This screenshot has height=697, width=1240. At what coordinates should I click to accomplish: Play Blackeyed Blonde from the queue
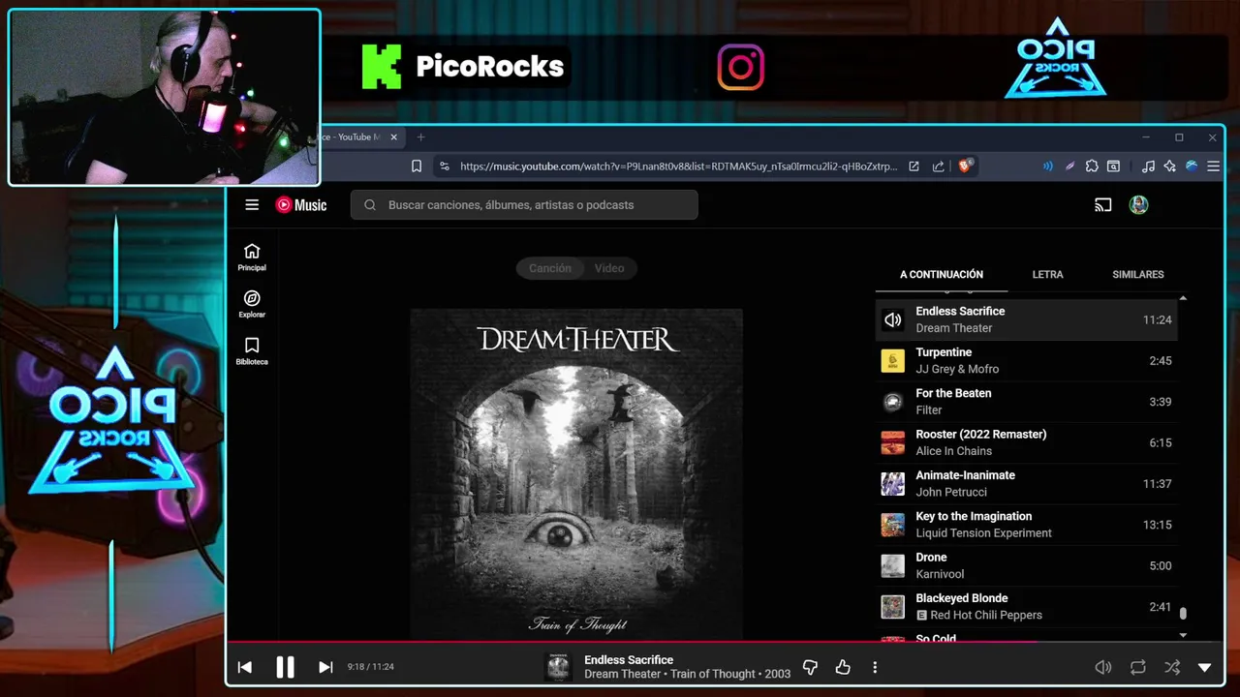1027,607
